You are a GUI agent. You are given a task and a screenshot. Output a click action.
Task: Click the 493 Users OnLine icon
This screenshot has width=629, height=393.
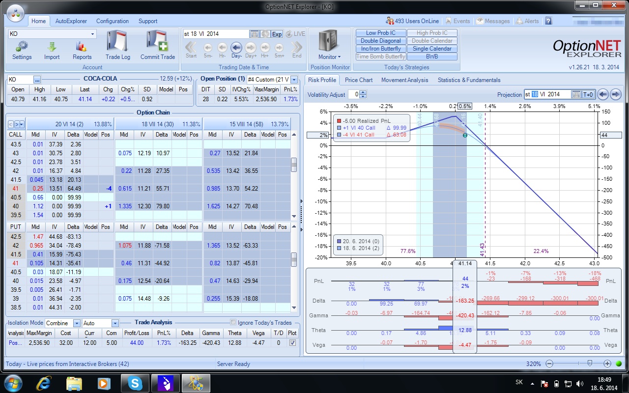coord(390,21)
